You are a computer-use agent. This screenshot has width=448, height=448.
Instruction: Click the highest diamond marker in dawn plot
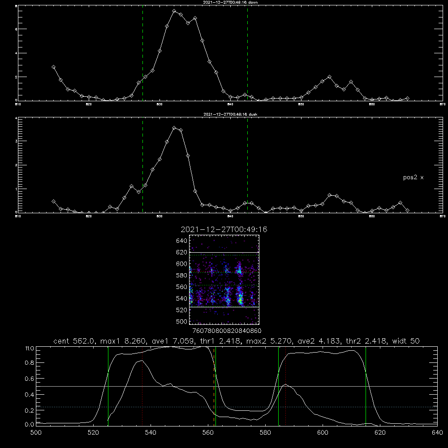[174, 11]
